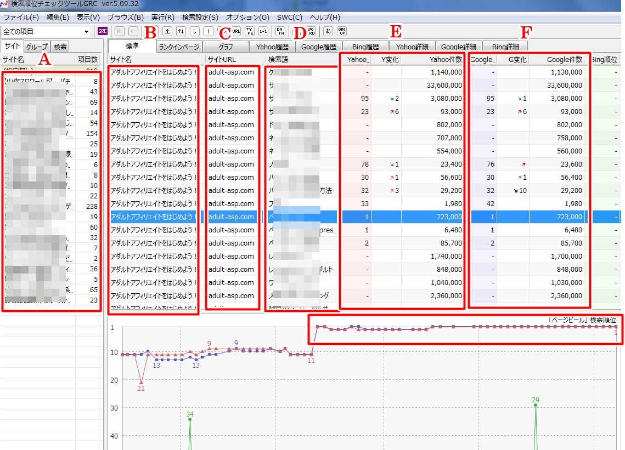Open the ファイル(F) menu
This screenshot has width=625, height=450.
click(21, 17)
